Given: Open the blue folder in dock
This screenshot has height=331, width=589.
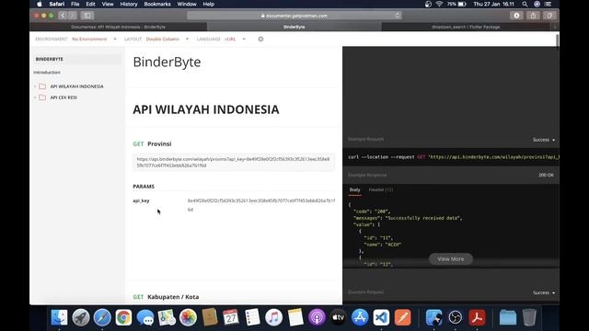Looking at the screenshot, I should pos(508,317).
